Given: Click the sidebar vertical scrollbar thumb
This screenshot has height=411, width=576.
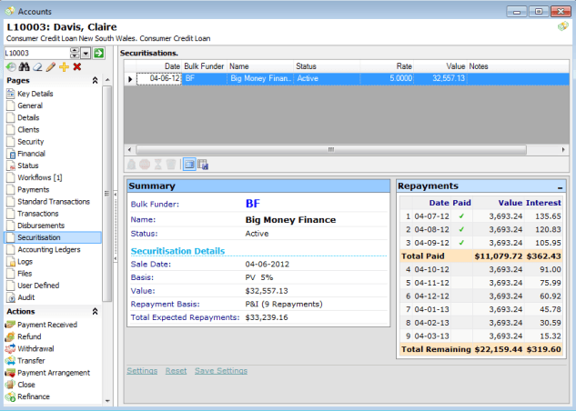Looking at the screenshot, I should coord(107,194).
